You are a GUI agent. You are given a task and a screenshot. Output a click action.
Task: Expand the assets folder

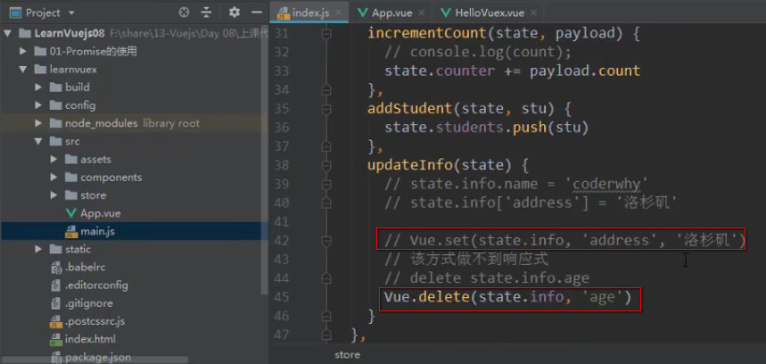(54, 160)
